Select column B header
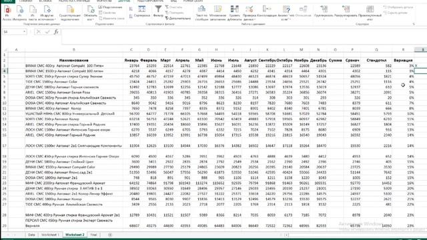 (74, 49)
